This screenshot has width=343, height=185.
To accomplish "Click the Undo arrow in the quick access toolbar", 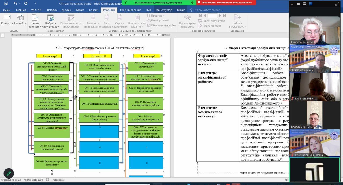I will 15,3.
